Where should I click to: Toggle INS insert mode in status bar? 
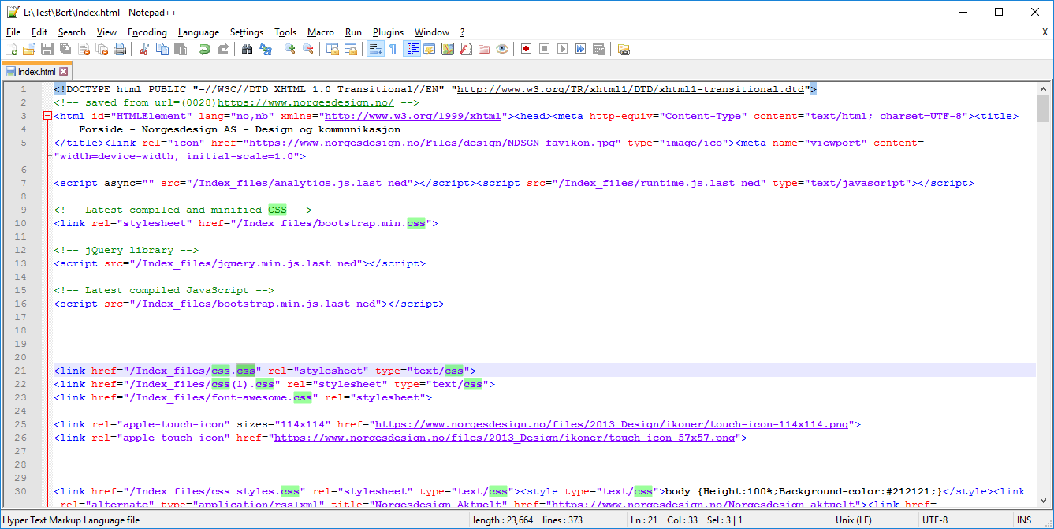point(1024,520)
